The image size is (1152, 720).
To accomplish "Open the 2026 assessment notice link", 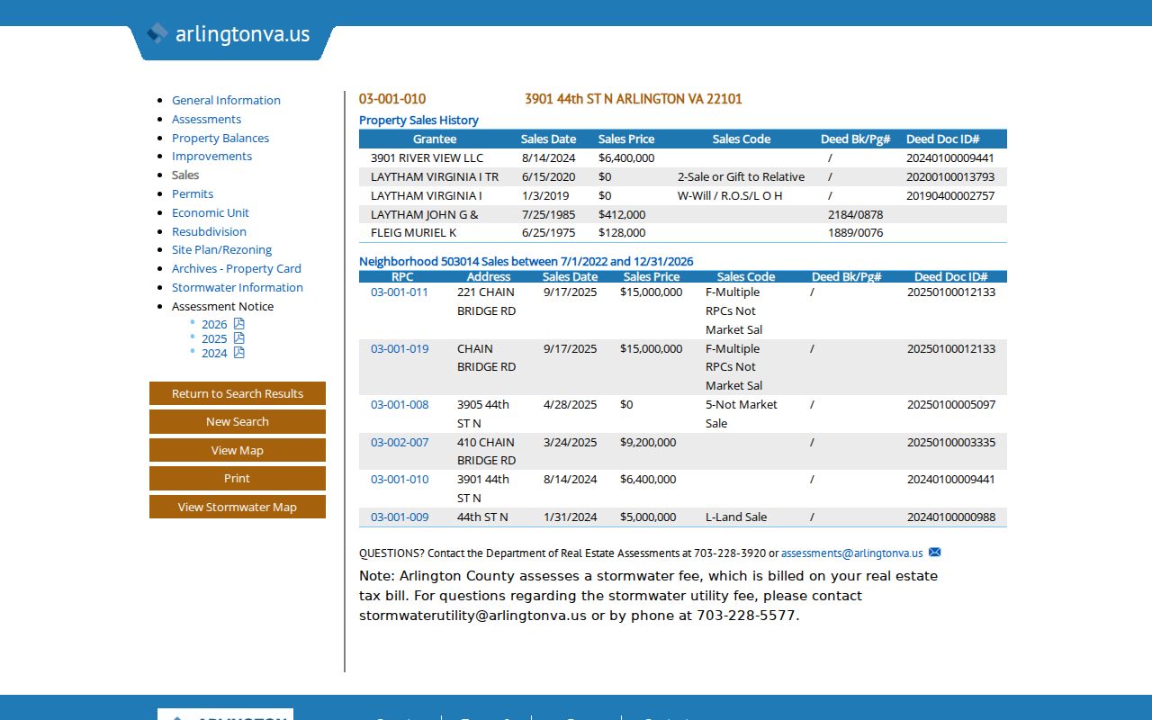I will [214, 324].
